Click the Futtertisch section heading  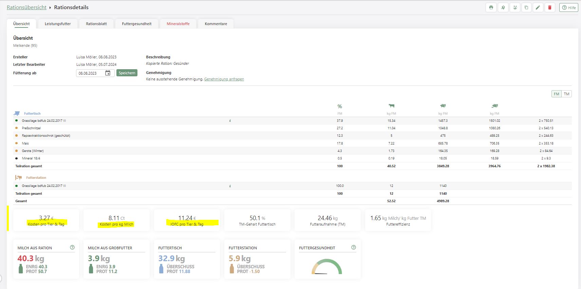(x=32, y=114)
